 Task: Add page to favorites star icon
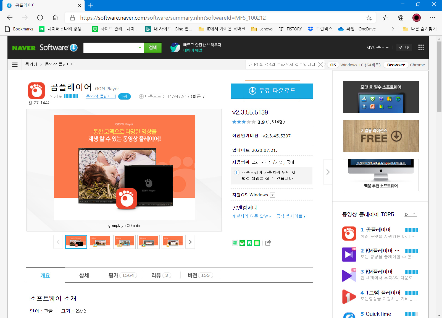369,18
